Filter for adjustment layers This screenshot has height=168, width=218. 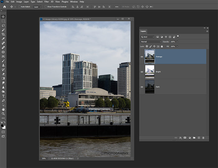tap(162, 37)
